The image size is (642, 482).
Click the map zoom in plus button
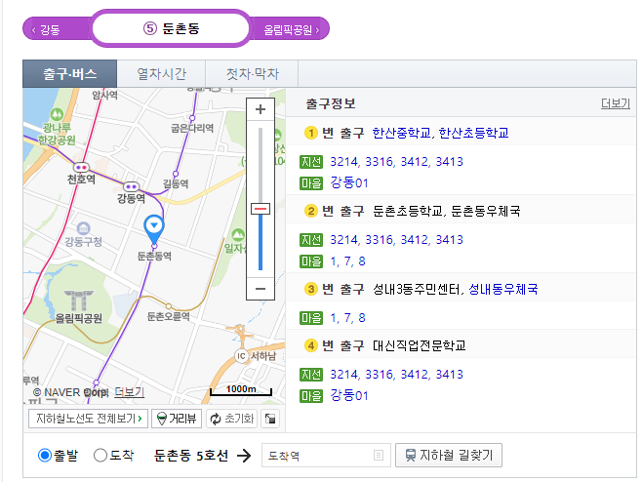pos(261,109)
